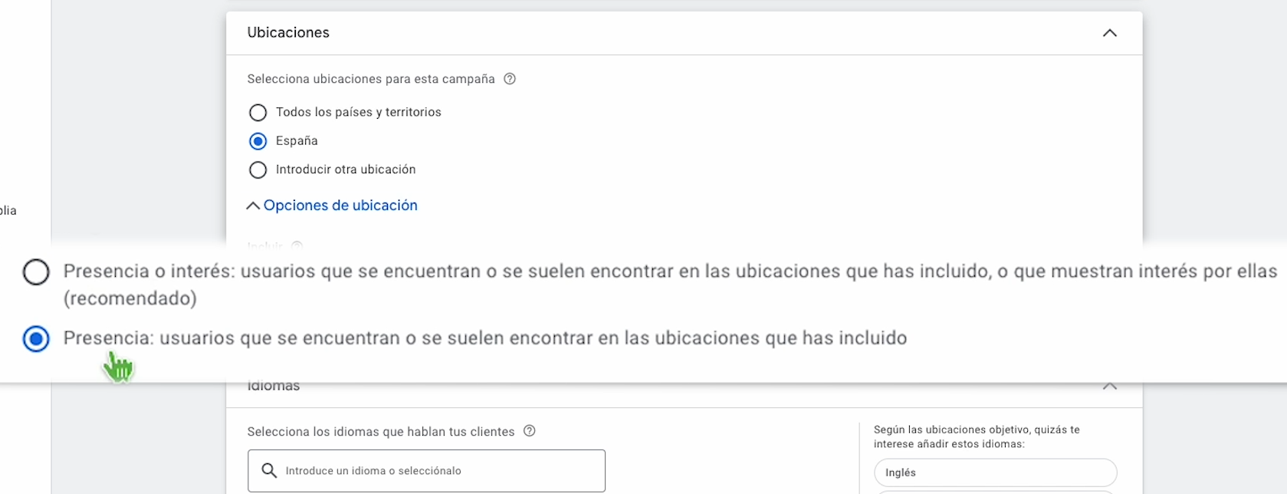The height and width of the screenshot is (494, 1287).
Task: Collapse the Idiomas section chevron
Action: click(1109, 386)
